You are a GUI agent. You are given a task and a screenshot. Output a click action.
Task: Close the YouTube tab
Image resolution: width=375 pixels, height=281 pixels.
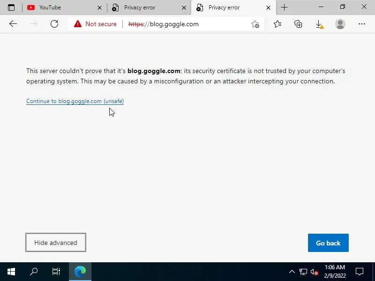click(x=99, y=7)
